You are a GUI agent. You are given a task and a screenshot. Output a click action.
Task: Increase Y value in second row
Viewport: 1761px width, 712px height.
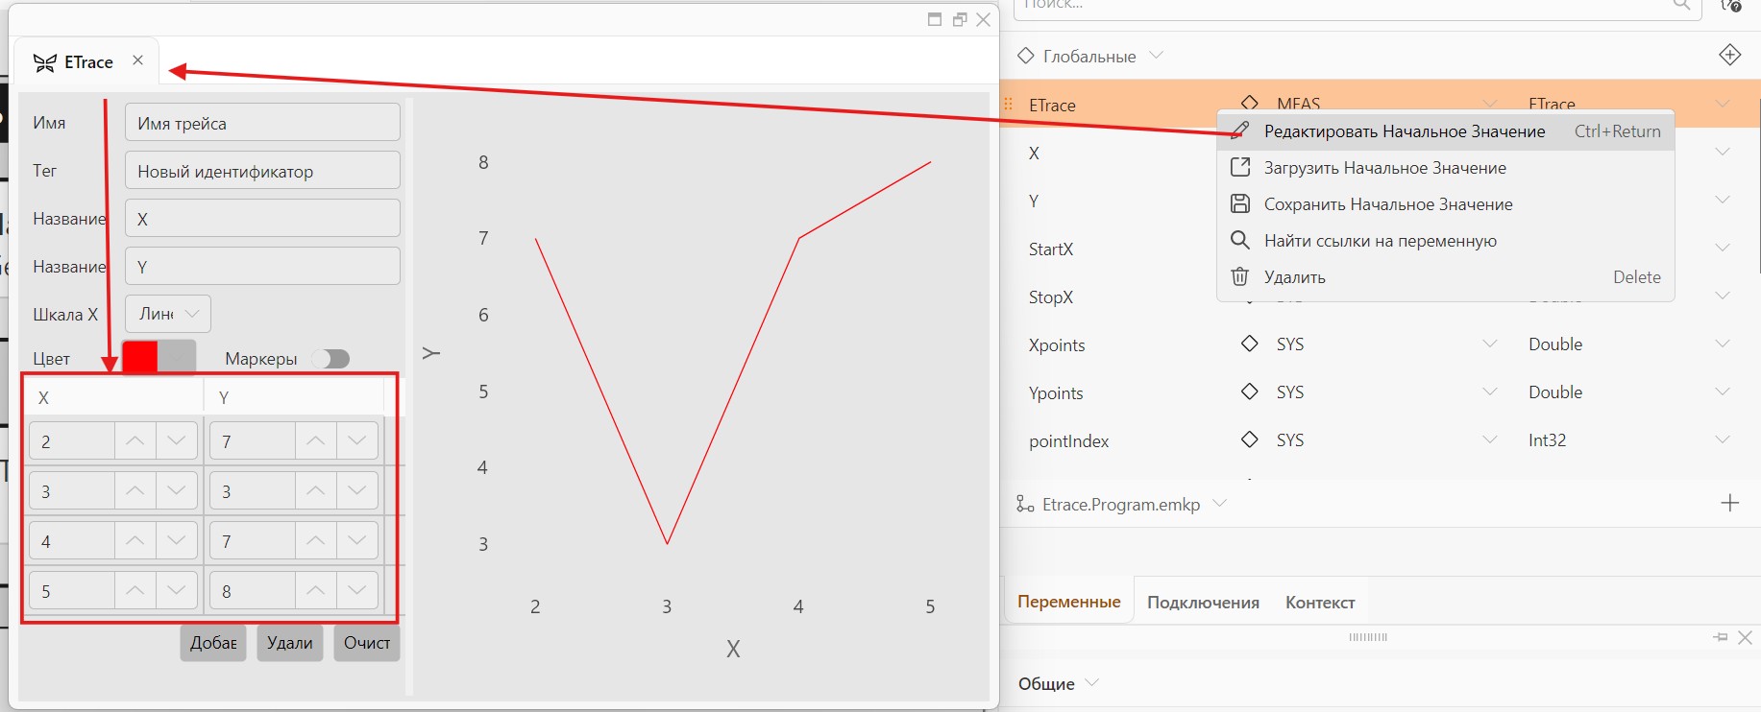point(316,490)
